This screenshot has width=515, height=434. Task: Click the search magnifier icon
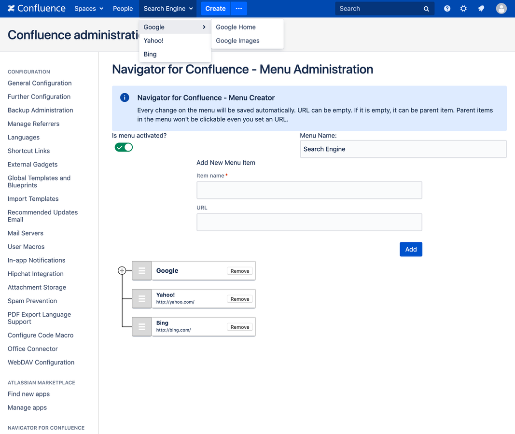click(426, 9)
